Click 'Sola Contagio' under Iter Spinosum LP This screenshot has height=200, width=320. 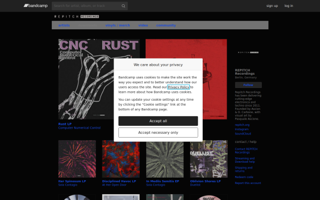coord(68,185)
